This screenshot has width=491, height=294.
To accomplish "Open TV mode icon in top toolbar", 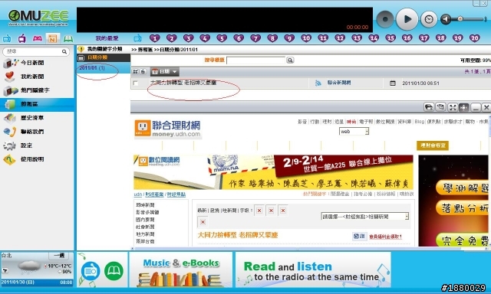I will (x=22, y=39).
